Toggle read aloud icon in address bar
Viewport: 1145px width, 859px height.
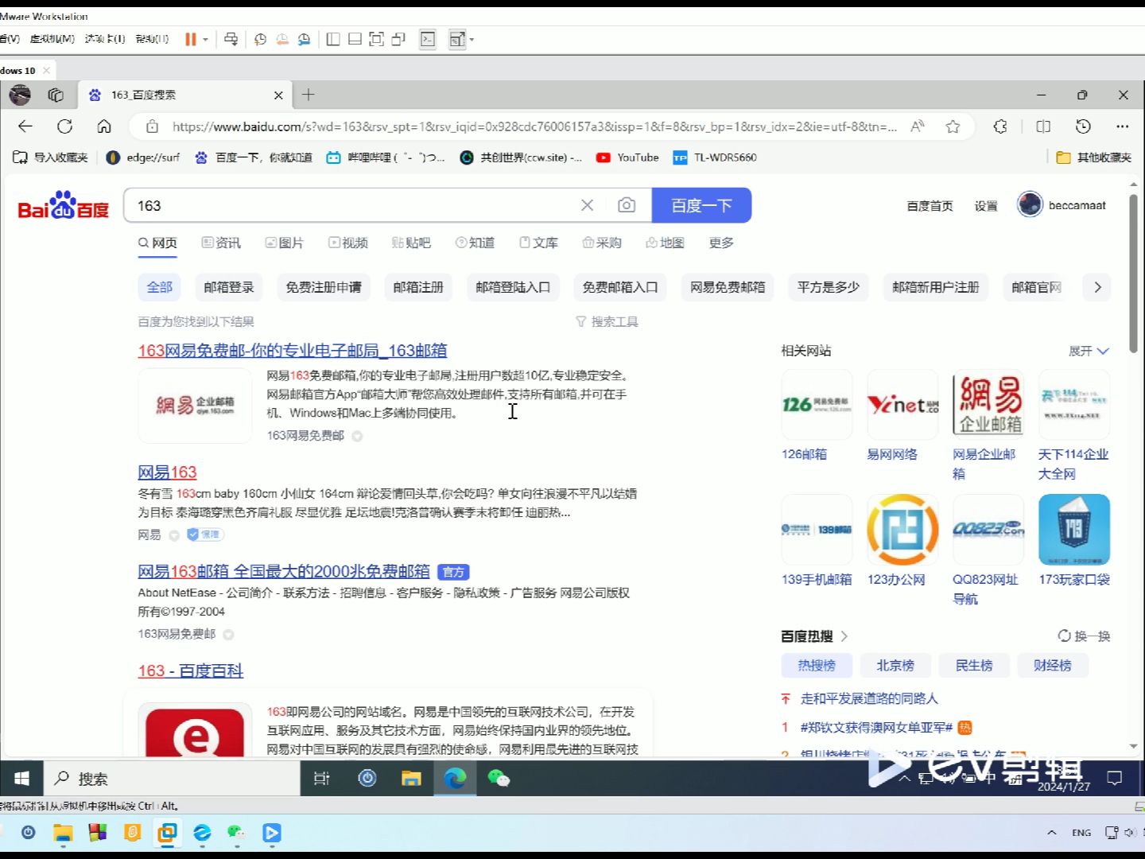pyautogui.click(x=918, y=126)
